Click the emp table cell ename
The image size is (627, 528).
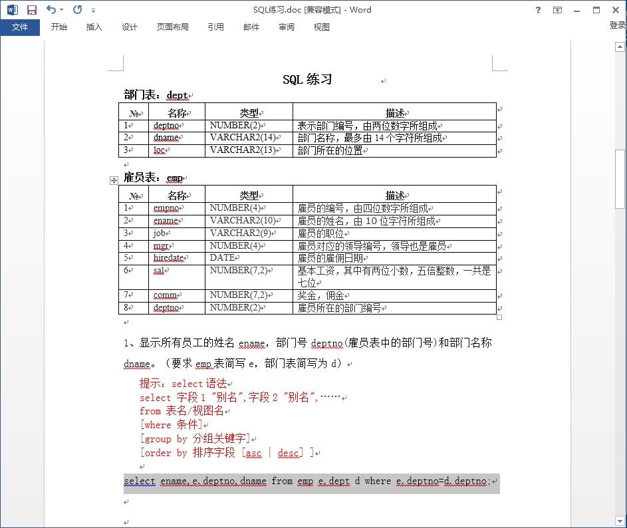(x=177, y=221)
